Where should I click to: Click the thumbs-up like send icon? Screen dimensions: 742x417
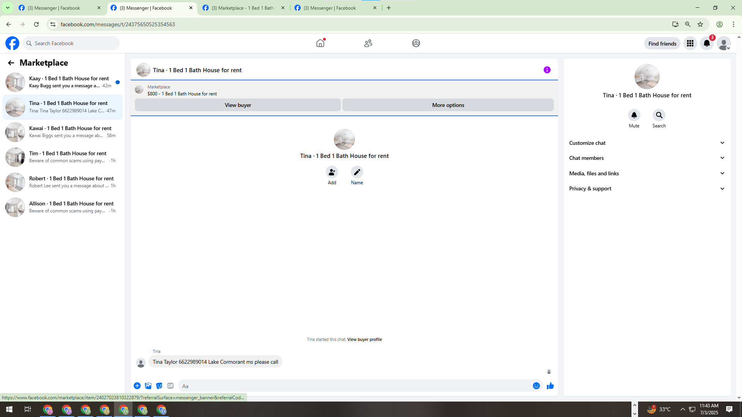[x=550, y=386]
